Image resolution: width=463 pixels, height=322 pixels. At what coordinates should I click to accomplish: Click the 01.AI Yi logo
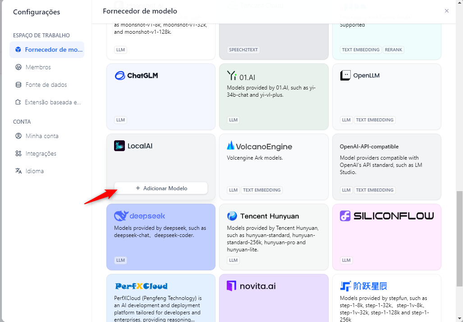(x=232, y=76)
